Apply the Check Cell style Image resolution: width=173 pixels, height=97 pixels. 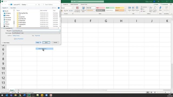pyautogui.click(x=100, y=10)
